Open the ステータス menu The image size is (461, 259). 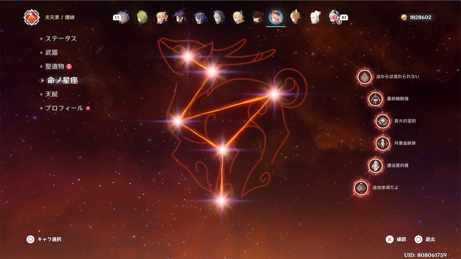tap(61, 38)
